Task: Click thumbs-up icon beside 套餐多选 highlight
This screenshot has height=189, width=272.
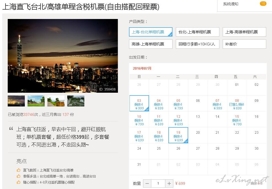Action: [18, 176]
